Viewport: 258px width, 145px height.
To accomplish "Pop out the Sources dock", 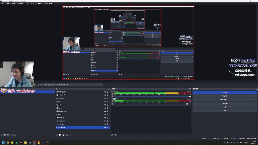I will (x=109, y=89).
